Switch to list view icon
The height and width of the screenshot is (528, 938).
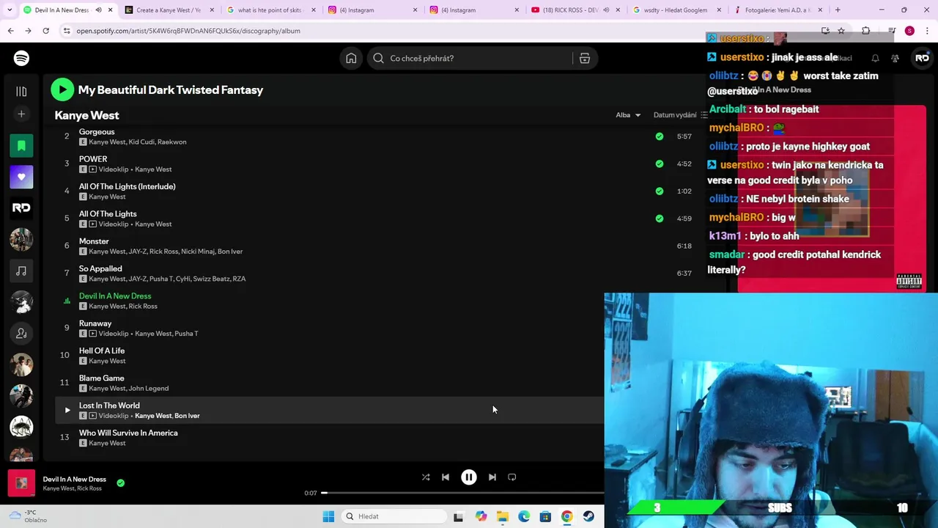704,115
